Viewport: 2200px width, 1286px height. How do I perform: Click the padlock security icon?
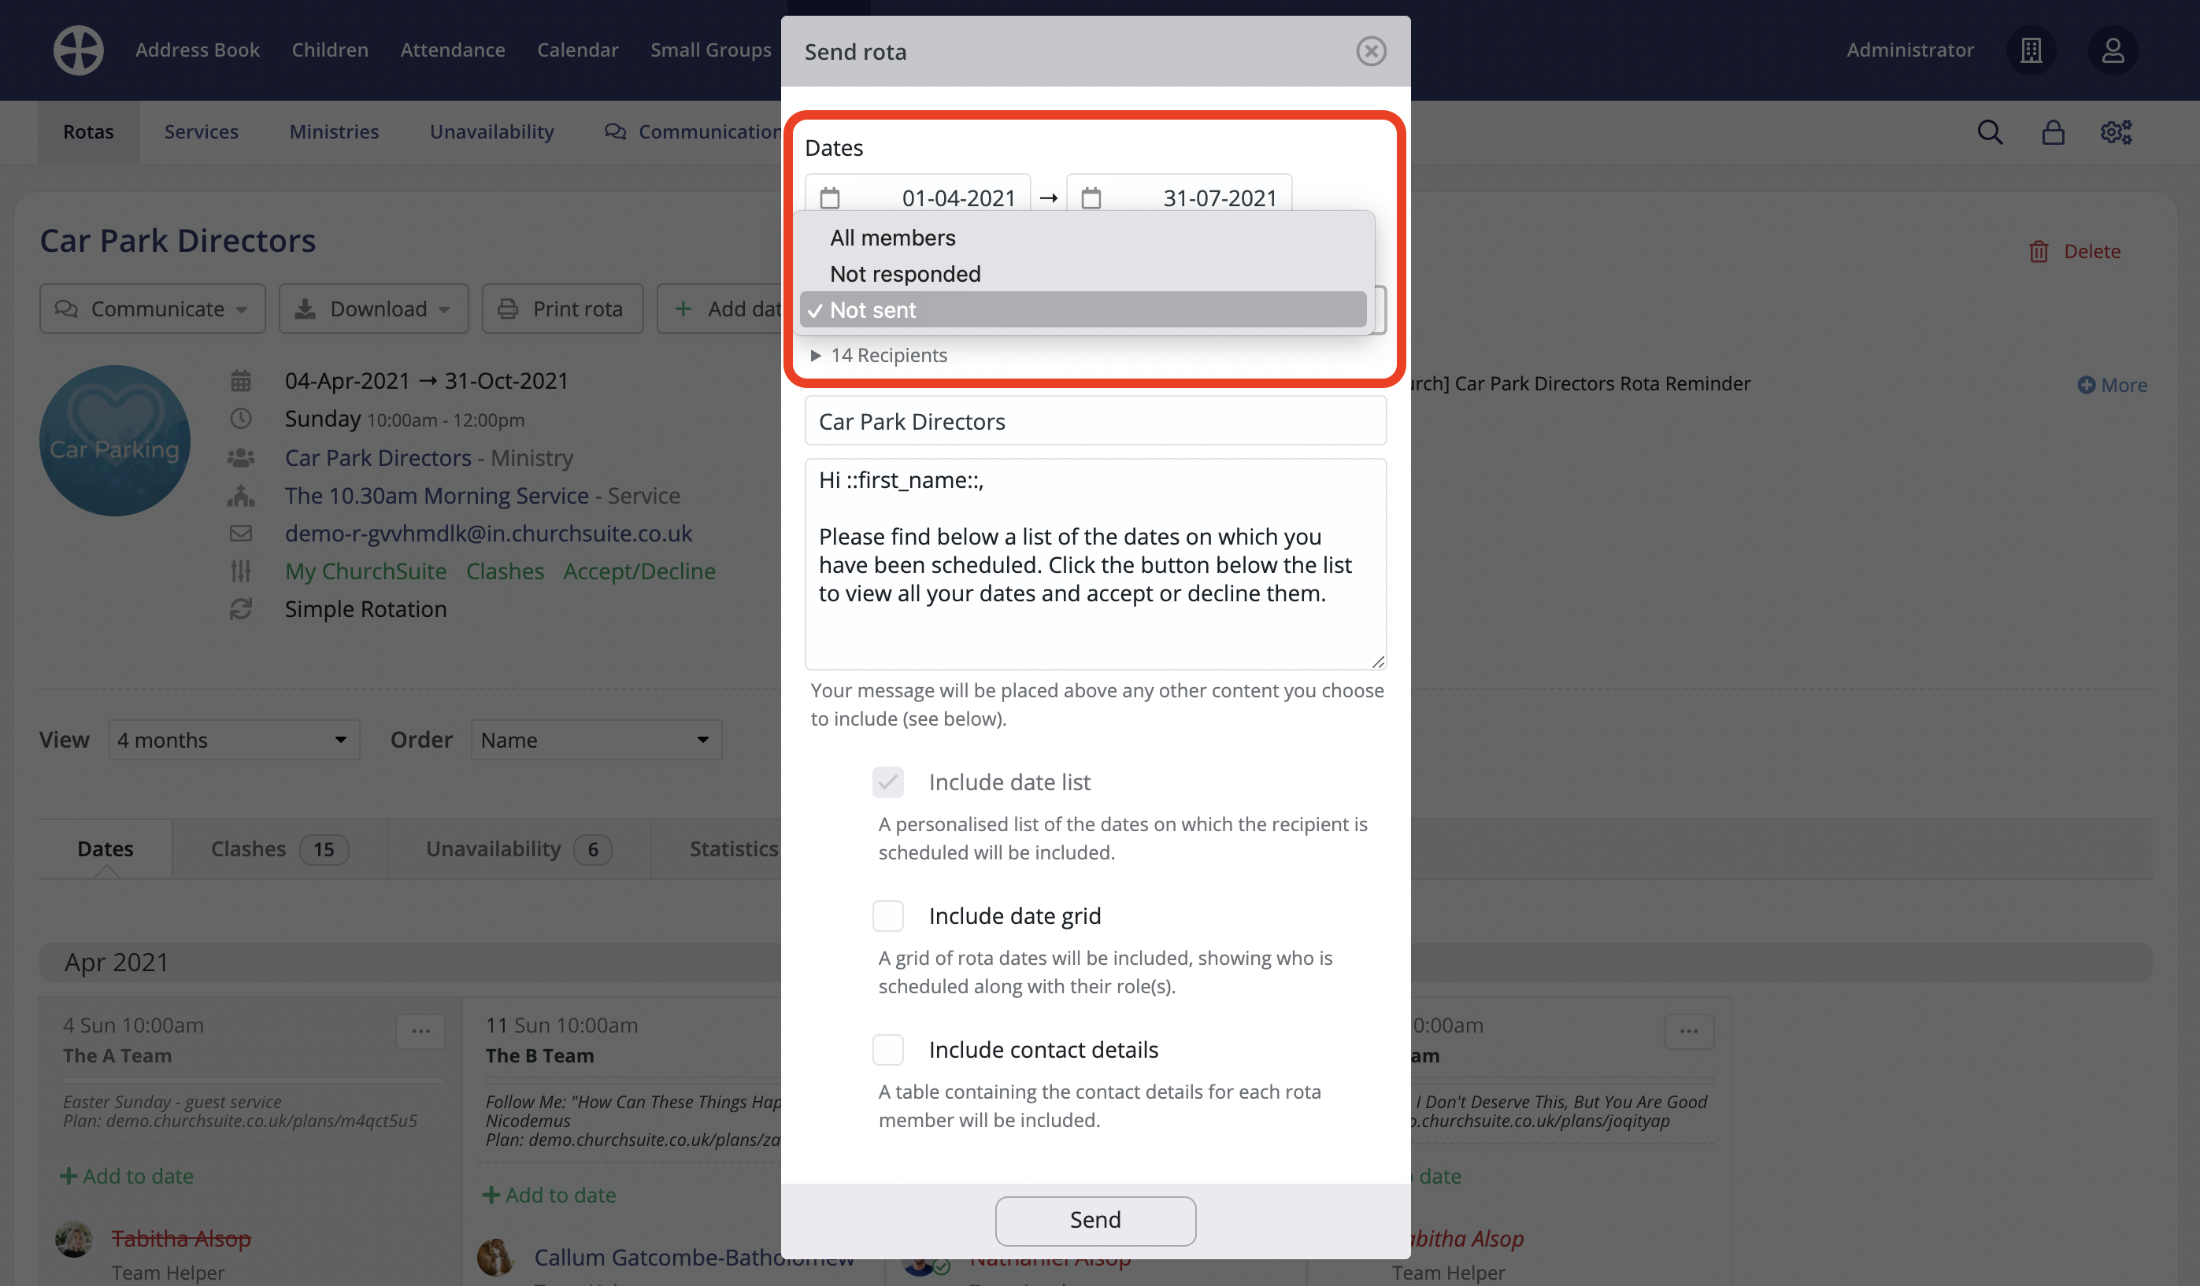pyautogui.click(x=2054, y=131)
